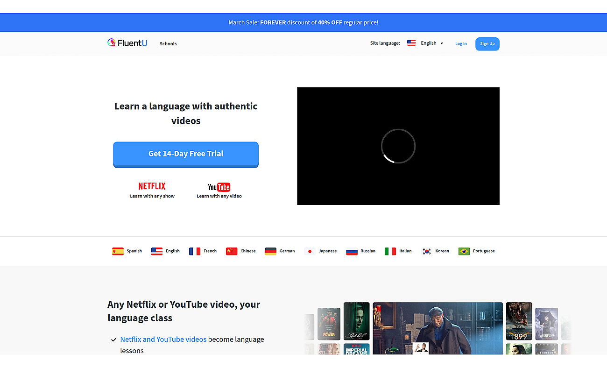
Task: Click the Ratched poster thumbnail
Action: (356, 321)
